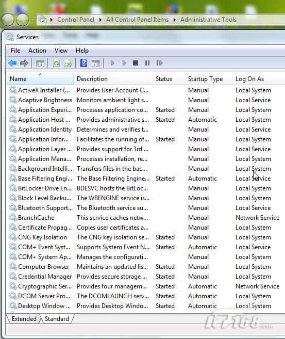Click the blue Back arrow in Services toolbar
The height and width of the screenshot is (339, 285).
click(x=12, y=63)
